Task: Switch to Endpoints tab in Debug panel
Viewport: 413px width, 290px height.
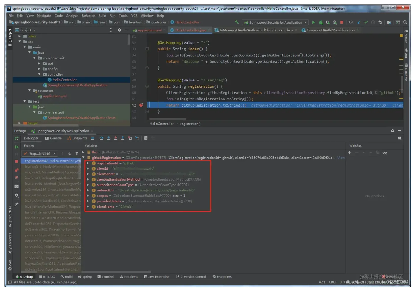Action: click(77, 138)
